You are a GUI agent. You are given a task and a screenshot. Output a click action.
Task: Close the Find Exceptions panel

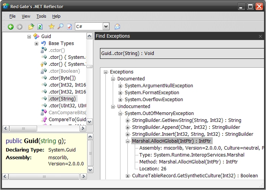click(260, 36)
